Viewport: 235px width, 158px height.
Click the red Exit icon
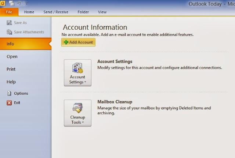[9, 103]
